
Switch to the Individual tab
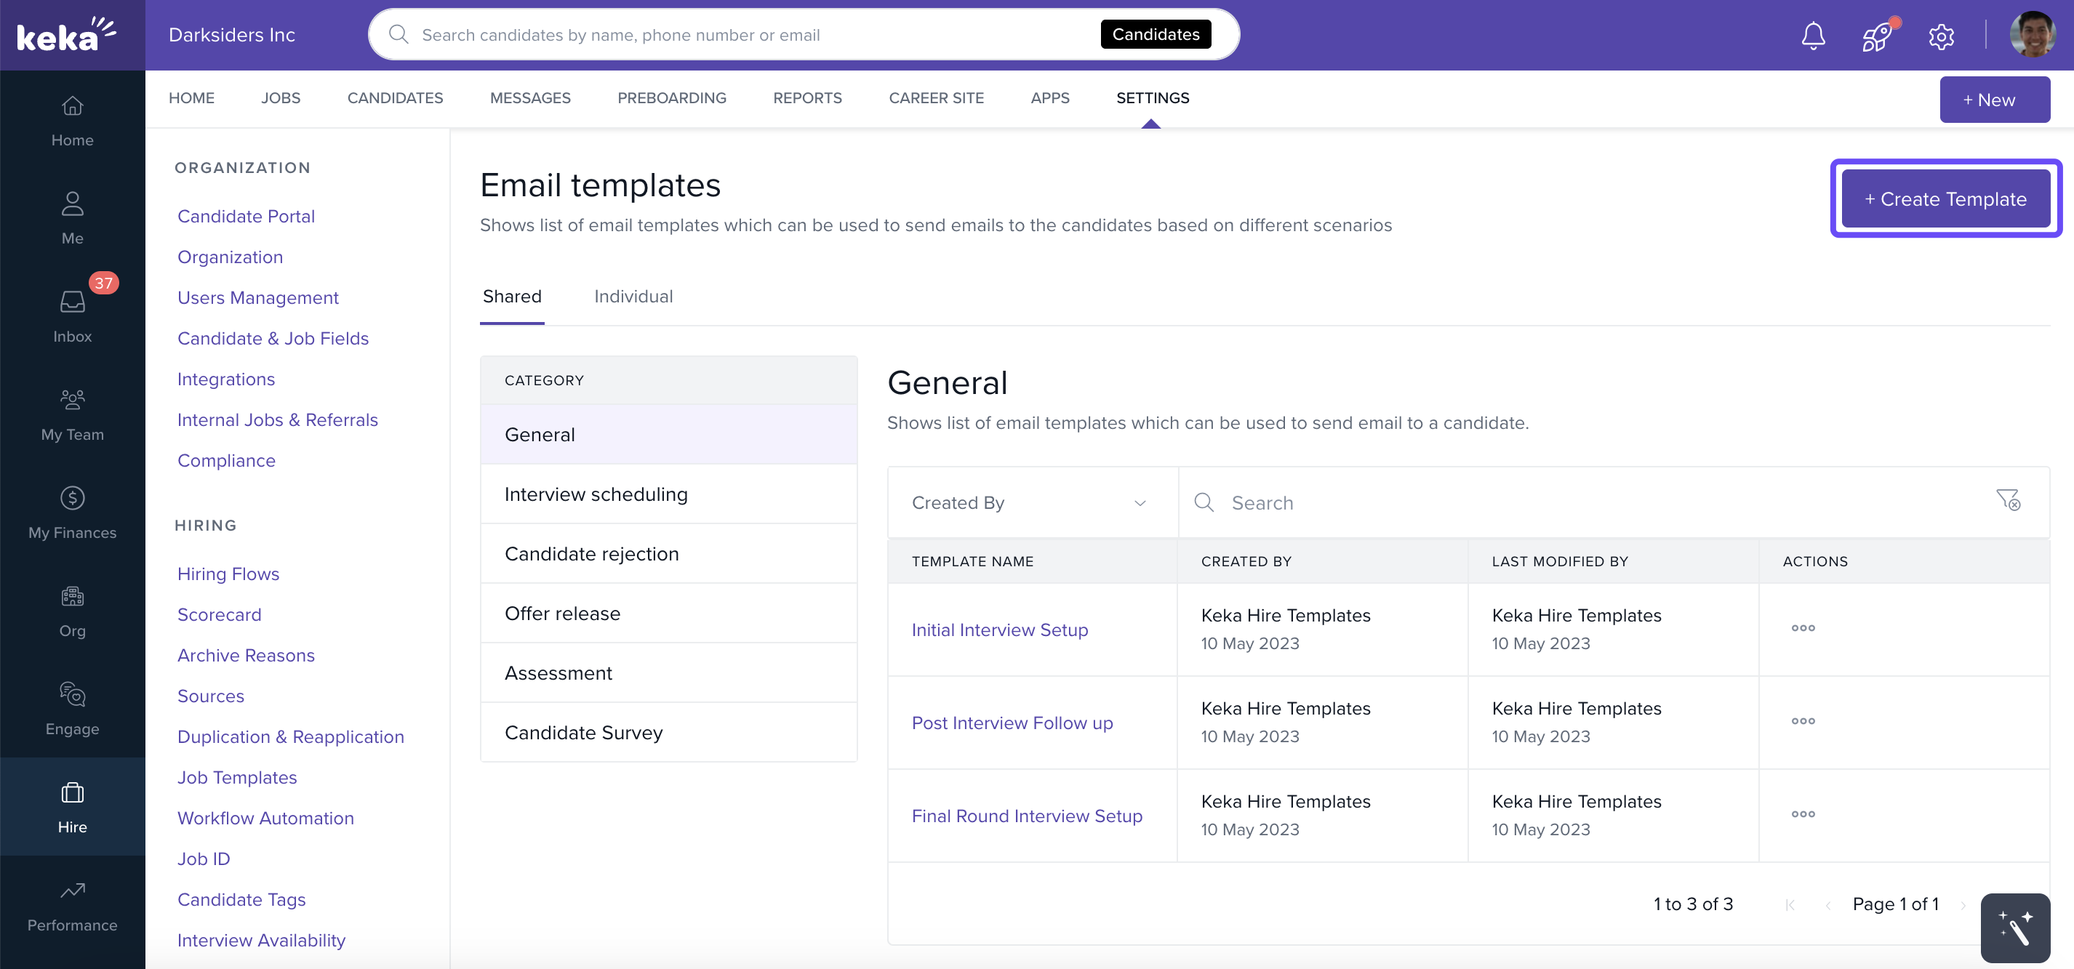633,296
